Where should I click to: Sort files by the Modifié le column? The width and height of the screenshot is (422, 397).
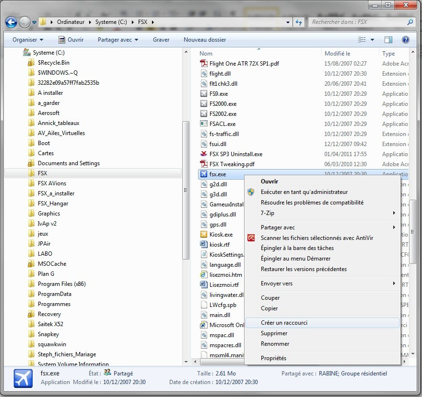coord(337,54)
